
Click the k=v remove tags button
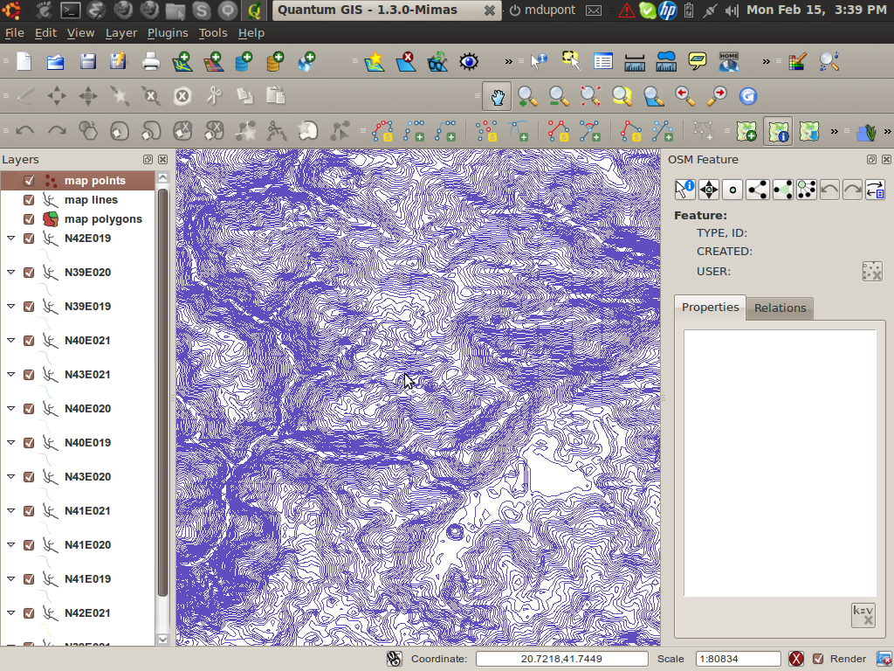coord(863,615)
